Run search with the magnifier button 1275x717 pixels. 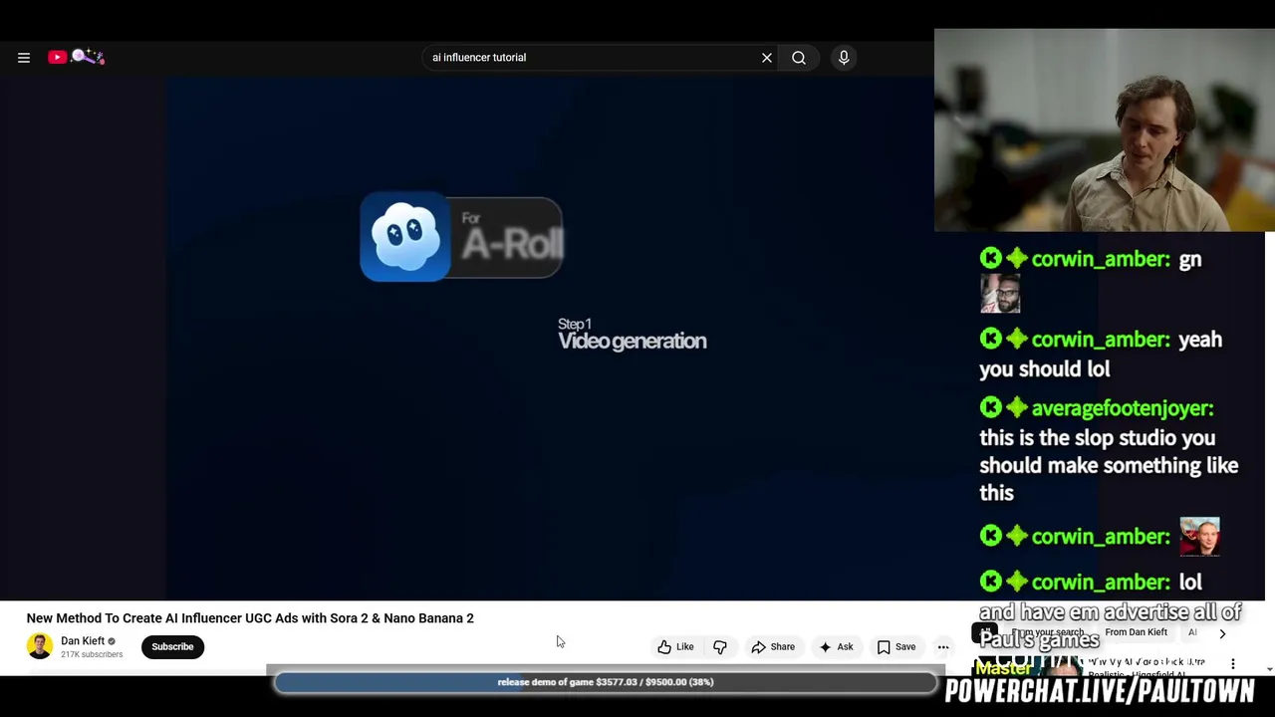click(799, 58)
